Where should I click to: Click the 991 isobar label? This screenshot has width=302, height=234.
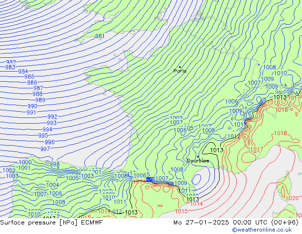pos(31,112)
